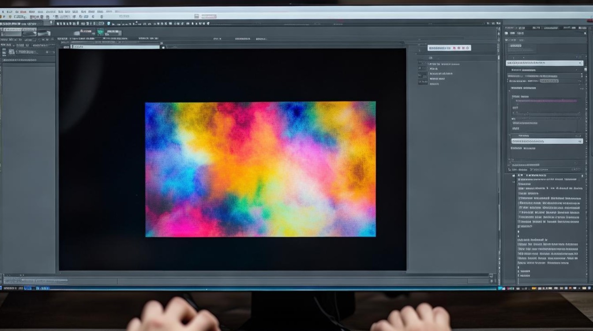The image size is (593, 331).
Task: Toggle the bottom small box beside the middle panel list
Action: (x=423, y=82)
